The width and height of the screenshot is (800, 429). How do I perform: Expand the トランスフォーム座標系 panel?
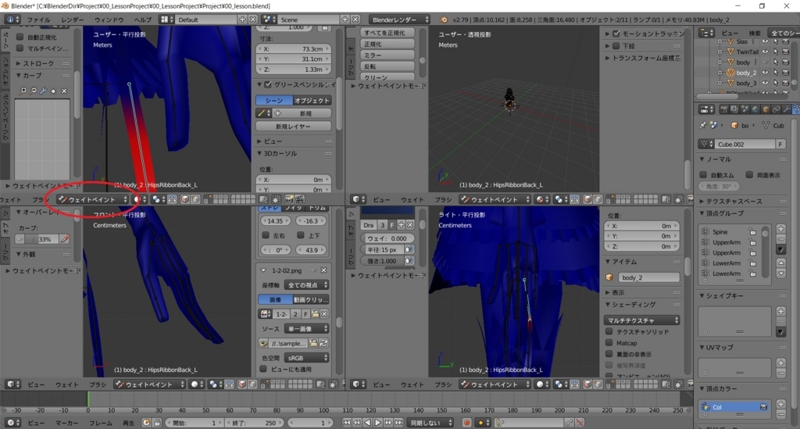643,58
